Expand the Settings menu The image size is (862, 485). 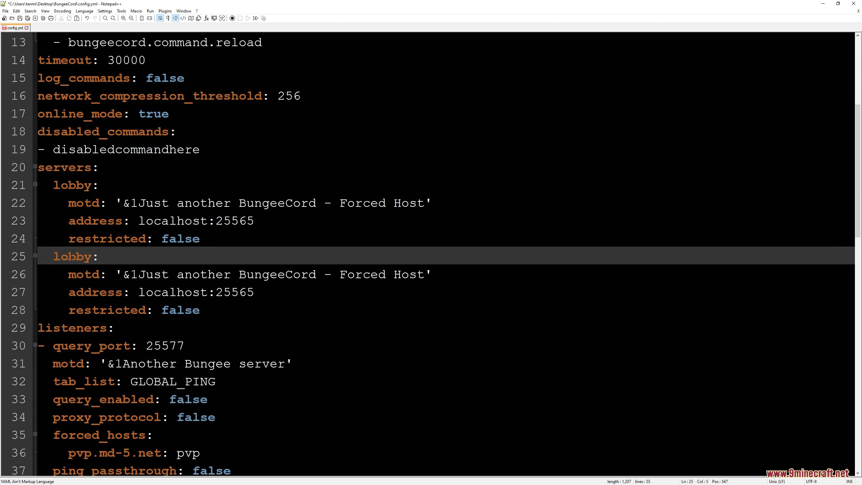point(105,11)
